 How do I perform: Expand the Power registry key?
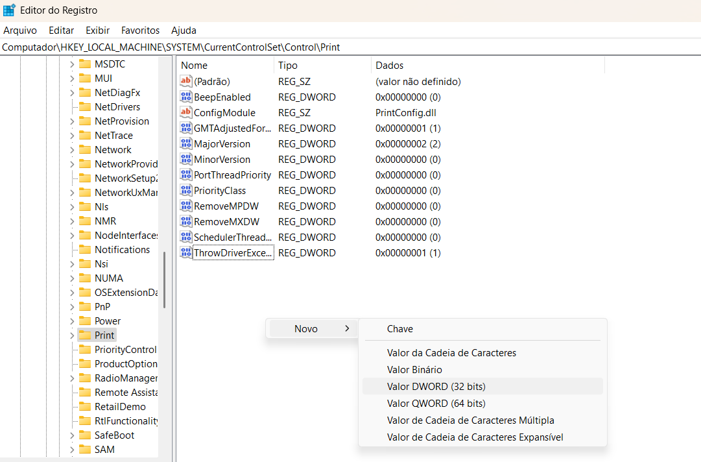(72, 321)
